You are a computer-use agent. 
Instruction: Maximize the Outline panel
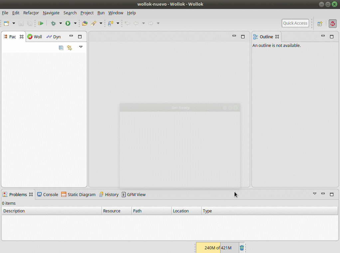[x=332, y=37]
